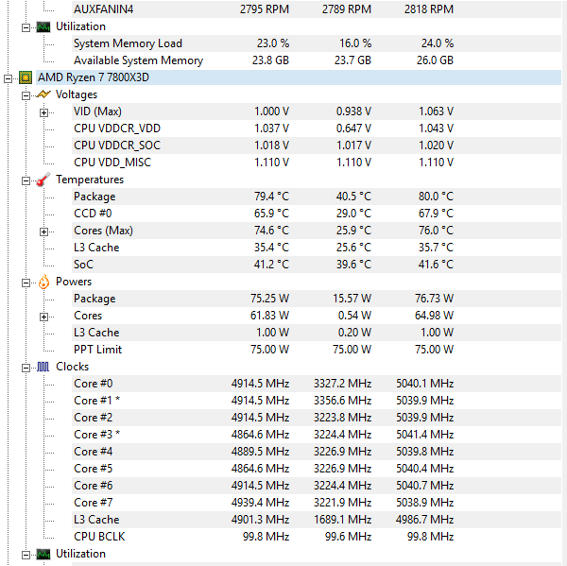
Task: Select the PPT Limit row
Action: [317, 350]
